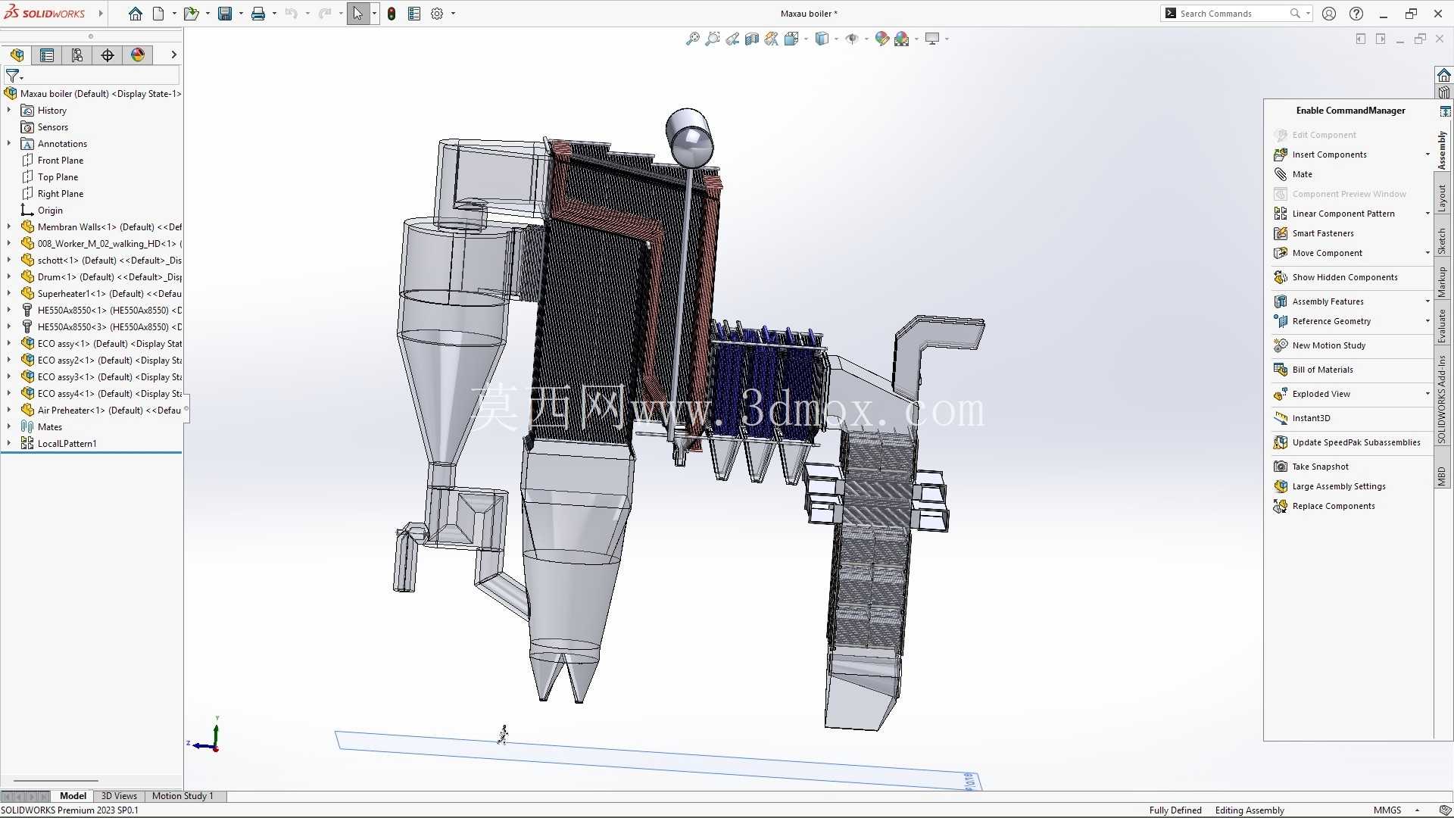Expand the History tree node
The width and height of the screenshot is (1454, 818).
[x=9, y=111]
